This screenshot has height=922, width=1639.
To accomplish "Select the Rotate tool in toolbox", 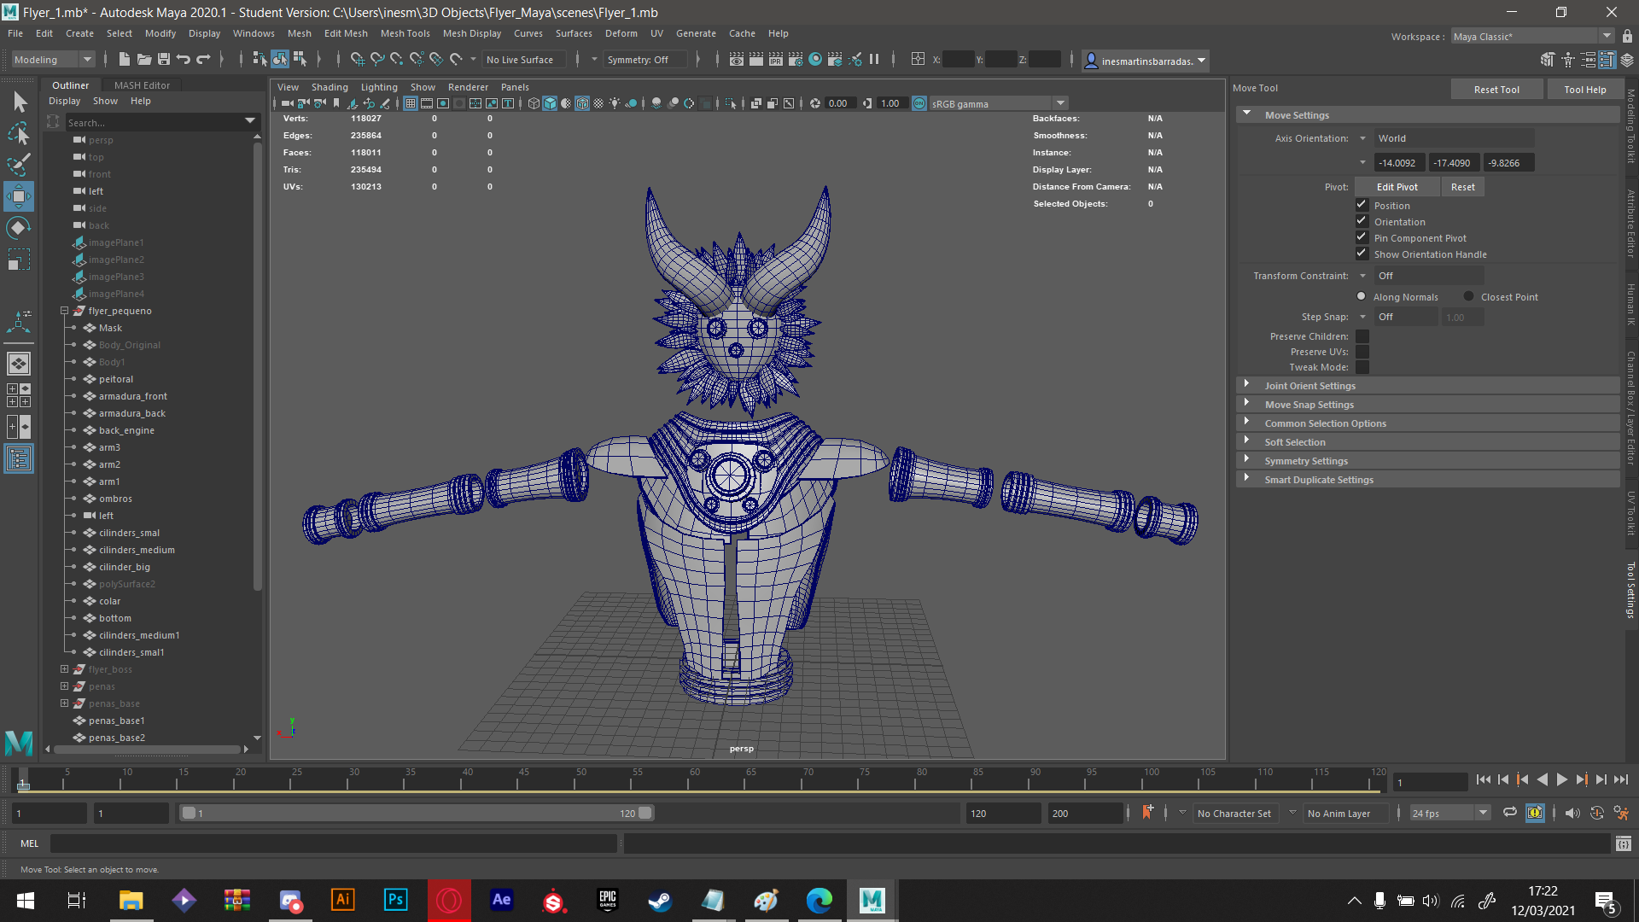I will (x=19, y=228).
